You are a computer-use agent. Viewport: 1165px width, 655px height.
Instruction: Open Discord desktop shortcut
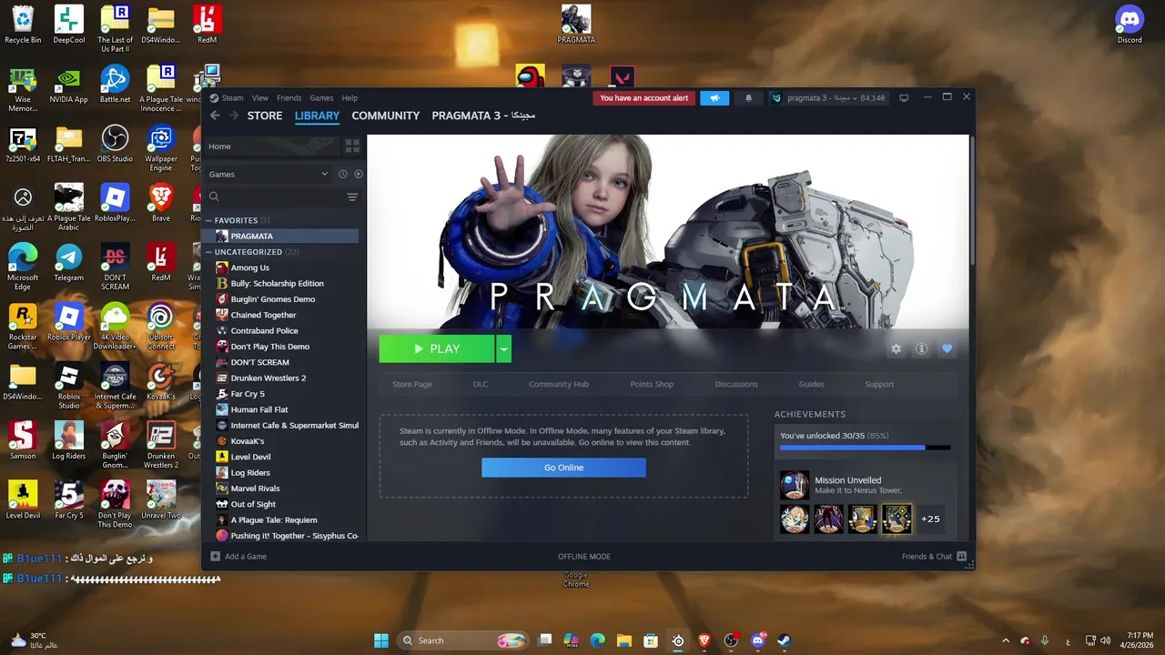coord(1130,25)
